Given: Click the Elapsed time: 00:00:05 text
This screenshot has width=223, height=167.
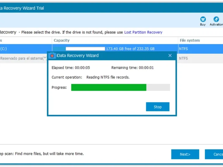Looking at the screenshot, I should point(71,68).
